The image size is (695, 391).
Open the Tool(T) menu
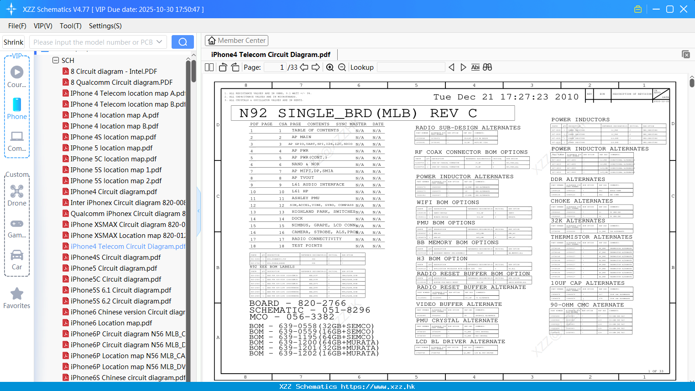pyautogui.click(x=71, y=26)
